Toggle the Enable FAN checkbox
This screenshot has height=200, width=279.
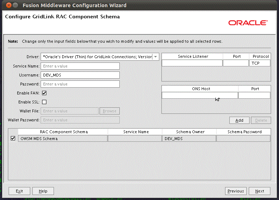point(44,93)
